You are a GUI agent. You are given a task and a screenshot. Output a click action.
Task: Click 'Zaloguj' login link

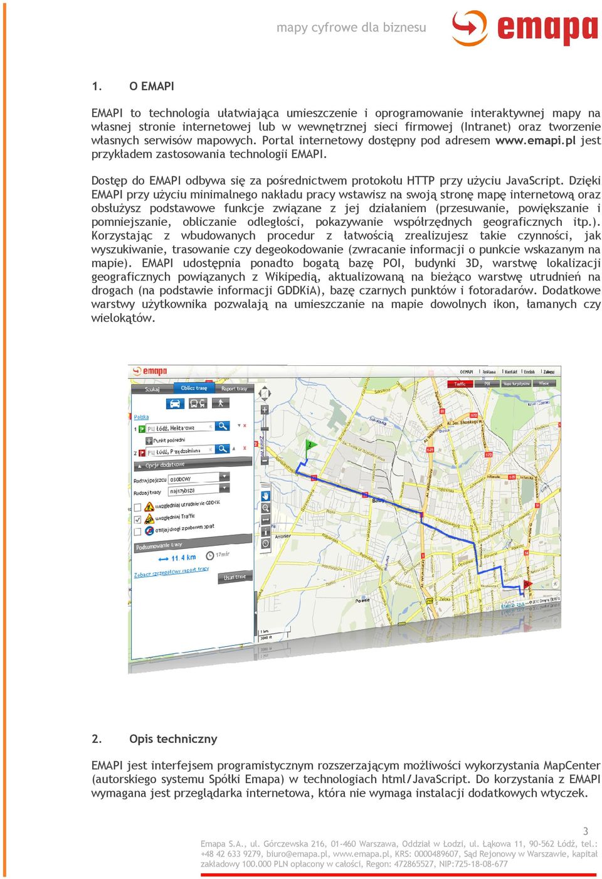point(549,372)
